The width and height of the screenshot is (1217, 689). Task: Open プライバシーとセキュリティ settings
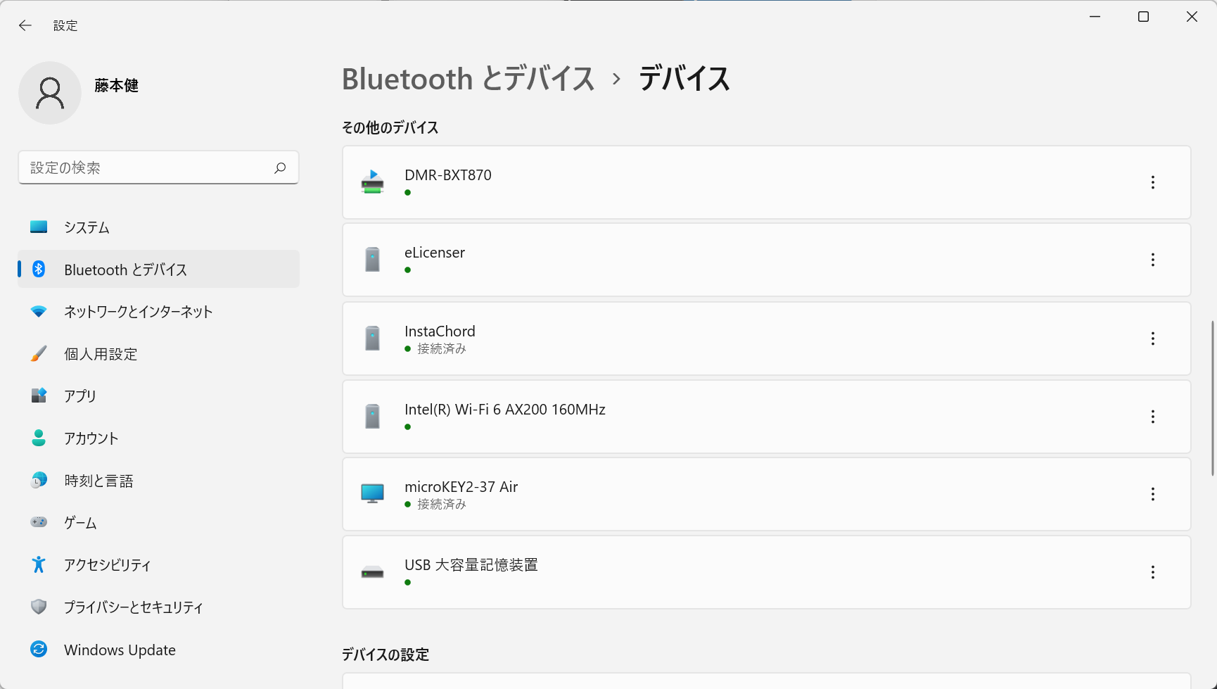coord(158,607)
